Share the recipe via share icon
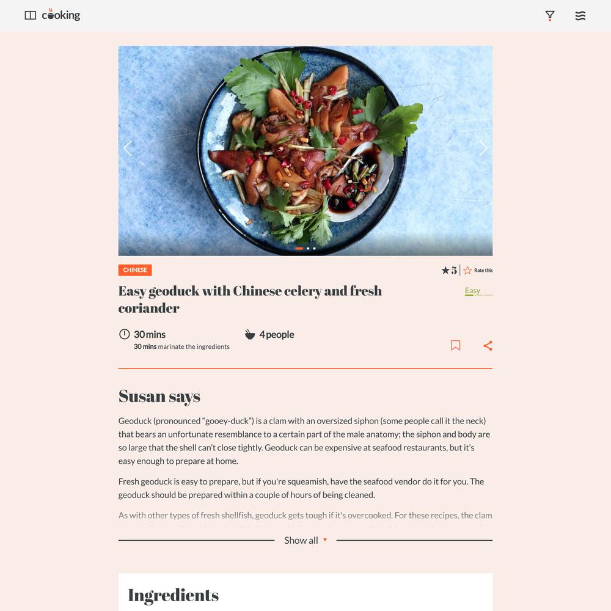Image resolution: width=611 pixels, height=611 pixels. [488, 346]
